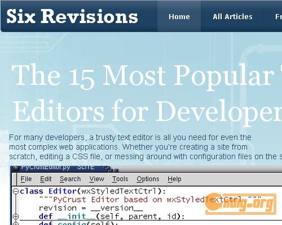Click 'def __init__(self, parent, id):' line
Screen dimensions: 282x225
[x=112, y=217]
